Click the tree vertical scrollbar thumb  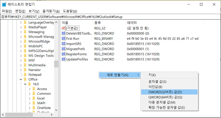pos(56,64)
